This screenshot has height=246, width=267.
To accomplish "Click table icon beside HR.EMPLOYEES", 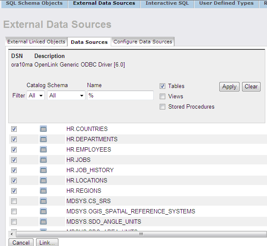I will point(43,149).
